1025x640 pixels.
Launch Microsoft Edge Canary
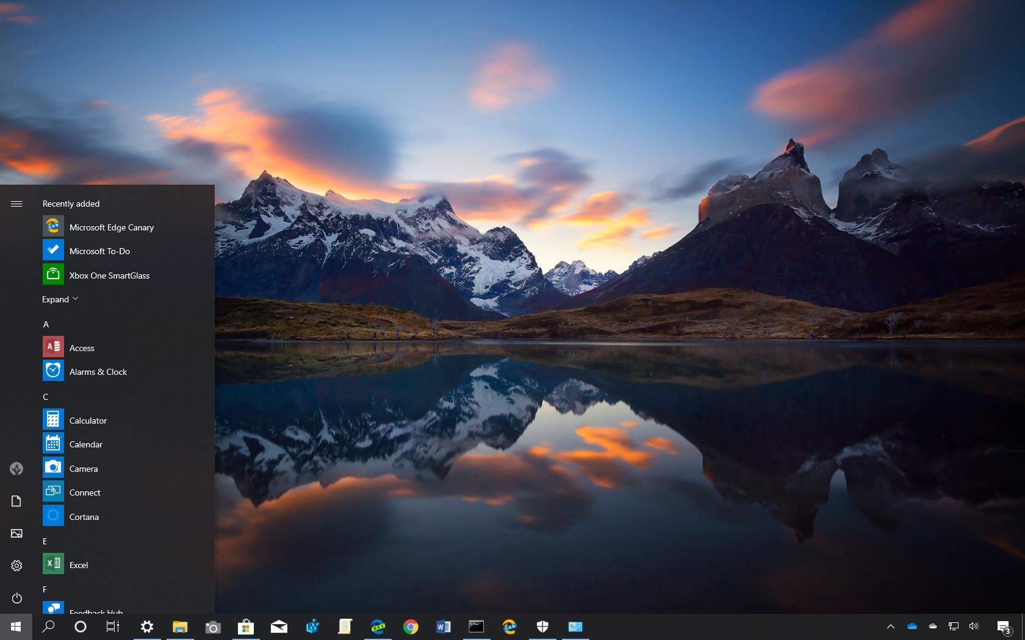pyautogui.click(x=112, y=227)
